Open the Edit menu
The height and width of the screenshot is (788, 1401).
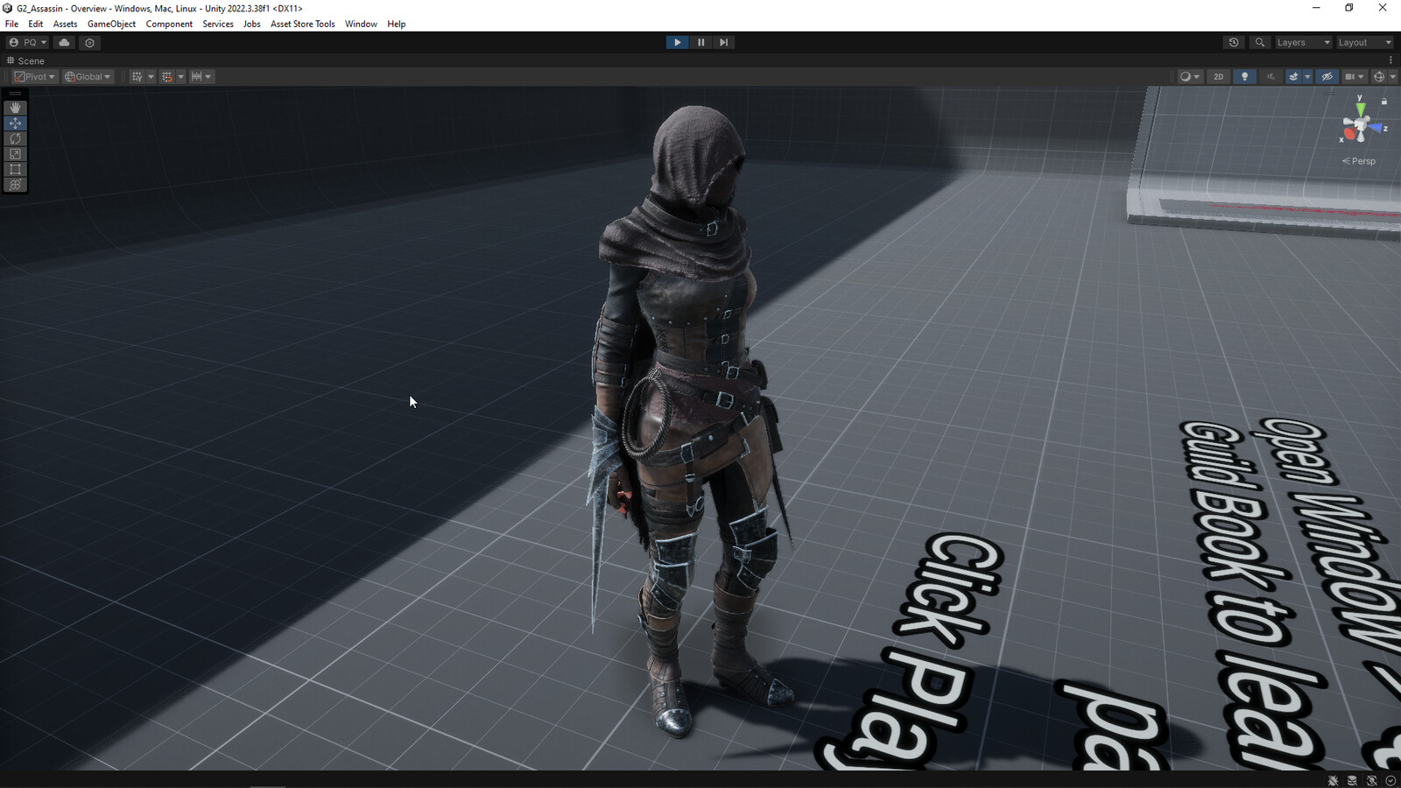pyautogui.click(x=35, y=24)
